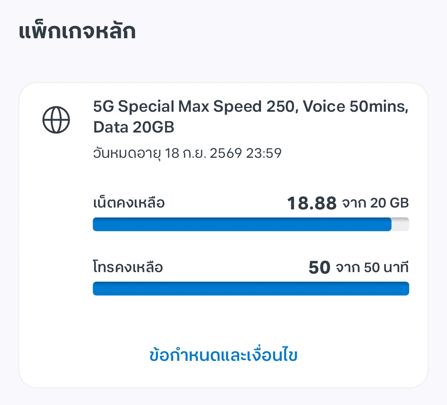
Task: Click the unfilled gray end of data bar
Action: click(400, 225)
